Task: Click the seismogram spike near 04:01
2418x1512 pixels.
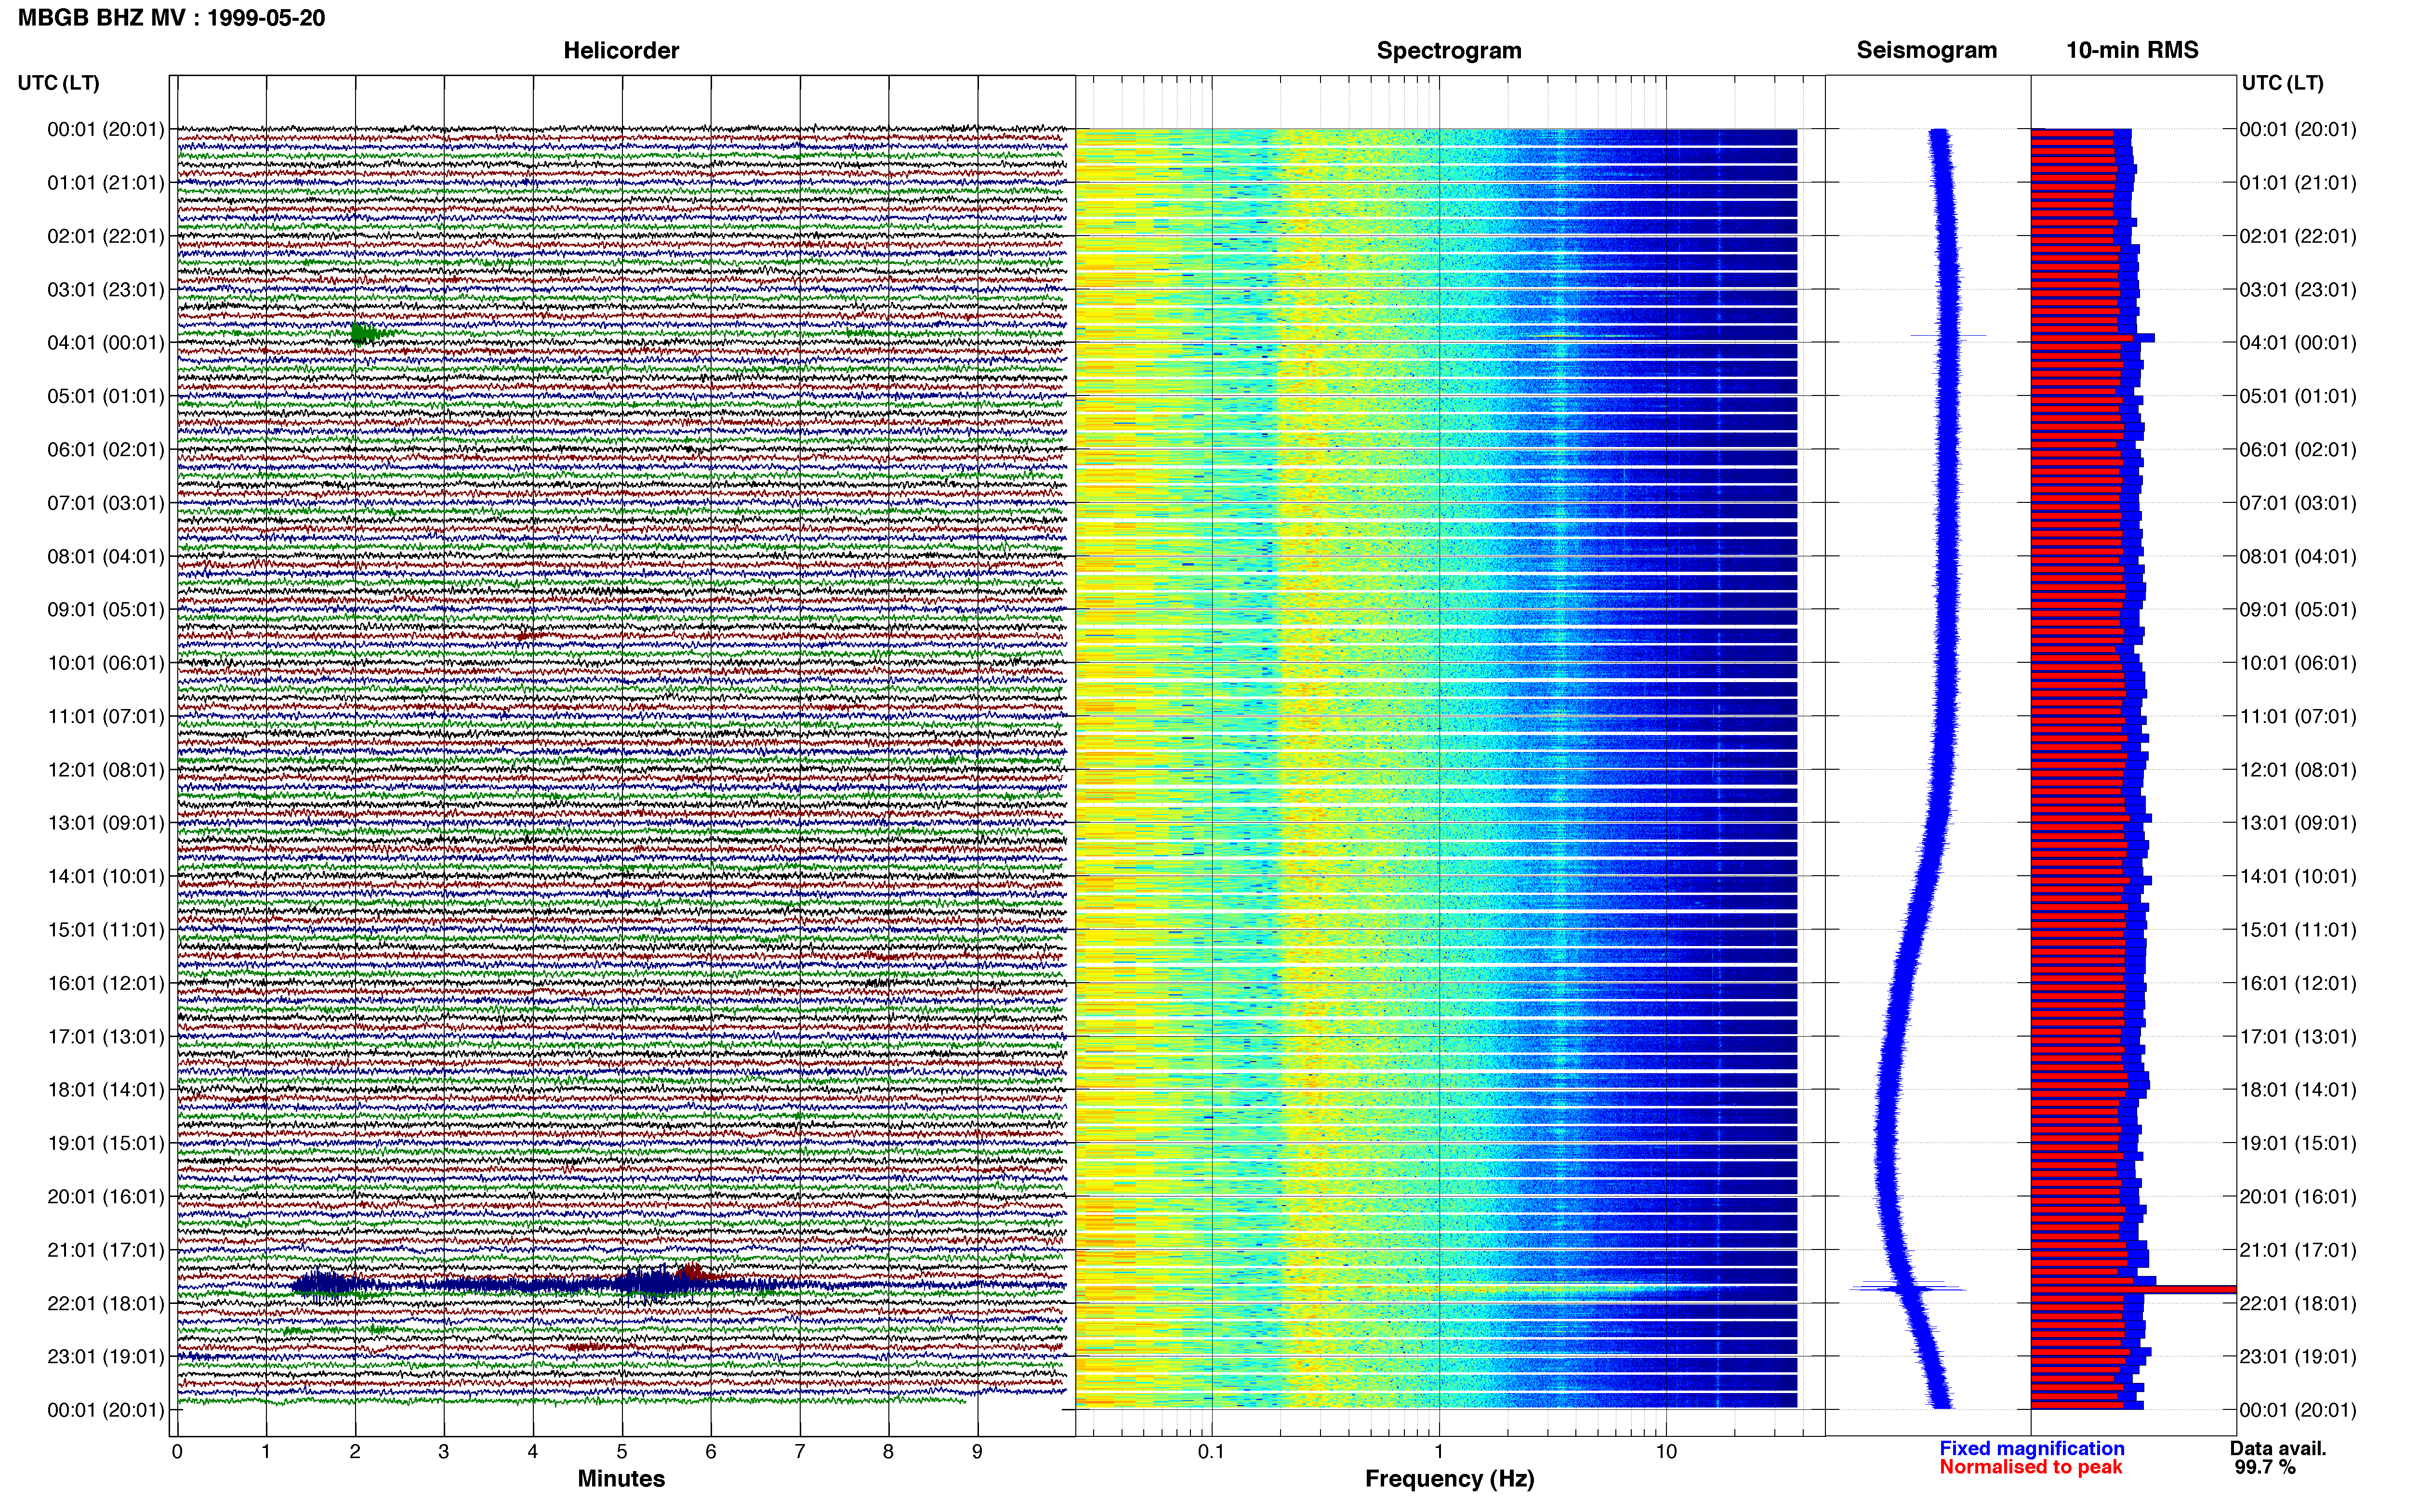Action: pyautogui.click(x=1947, y=335)
